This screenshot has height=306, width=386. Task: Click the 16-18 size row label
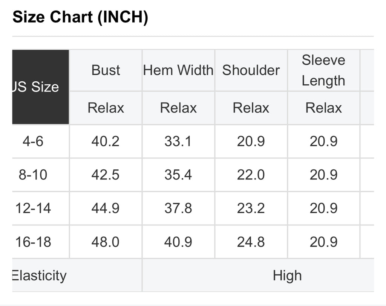point(33,242)
